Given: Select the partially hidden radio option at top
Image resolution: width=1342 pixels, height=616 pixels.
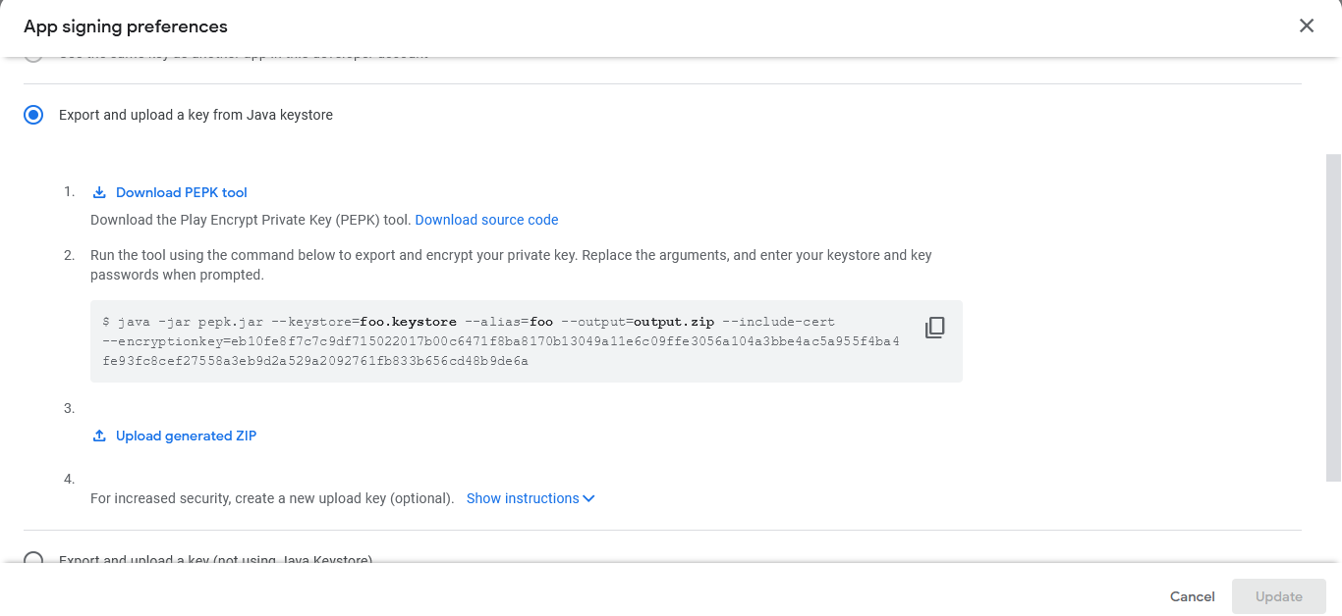Looking at the screenshot, I should pos(34,58).
